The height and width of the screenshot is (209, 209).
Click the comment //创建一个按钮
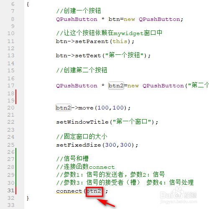pos(79,11)
